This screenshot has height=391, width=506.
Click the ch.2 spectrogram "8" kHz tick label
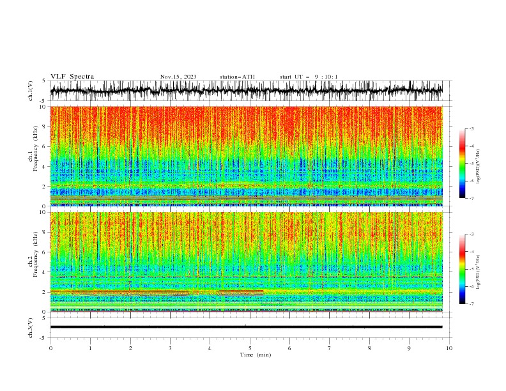[45, 233]
